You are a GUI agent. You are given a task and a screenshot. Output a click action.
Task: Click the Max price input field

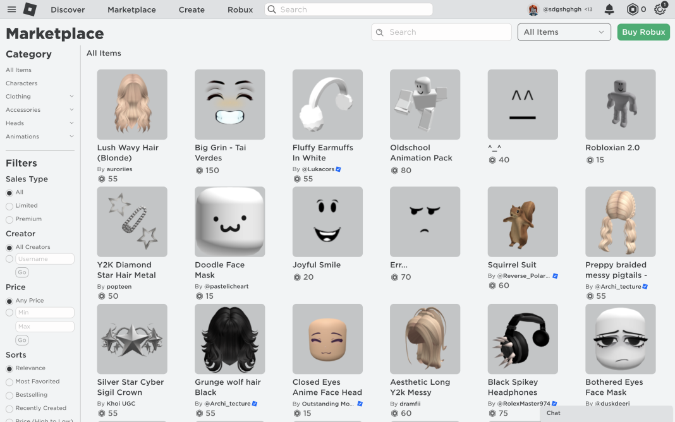coord(45,327)
